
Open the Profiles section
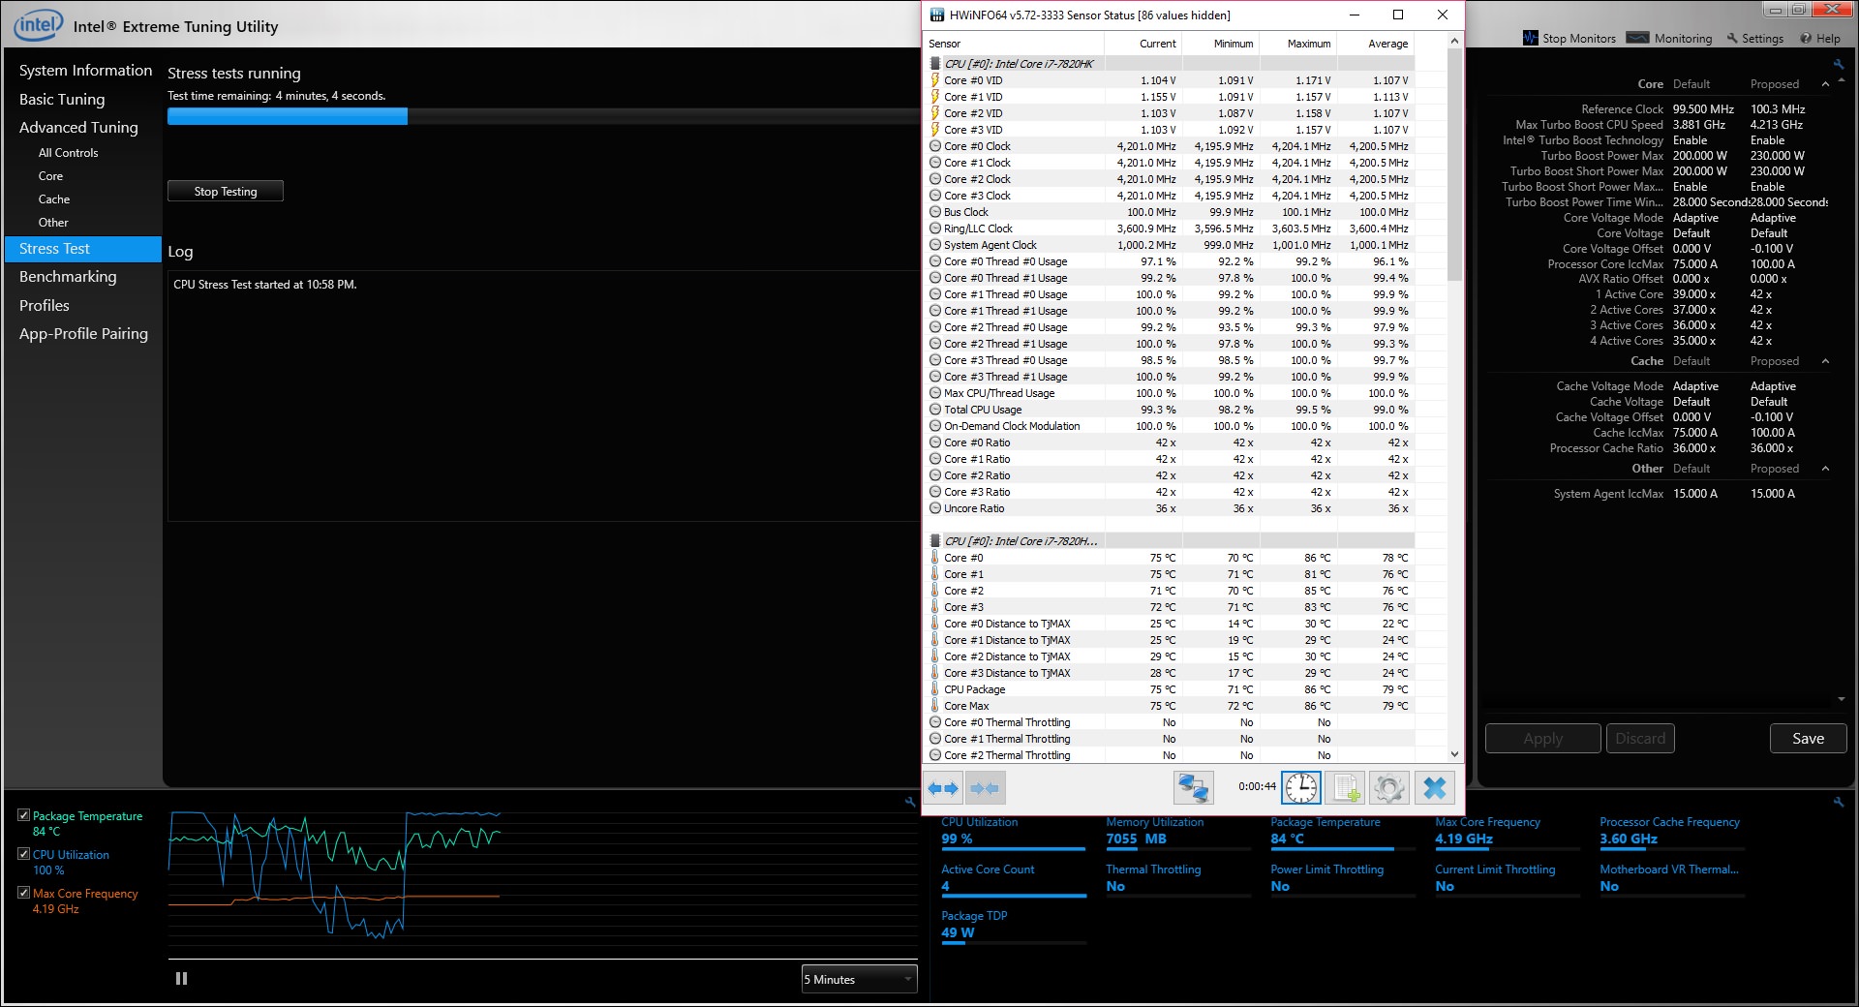45,306
